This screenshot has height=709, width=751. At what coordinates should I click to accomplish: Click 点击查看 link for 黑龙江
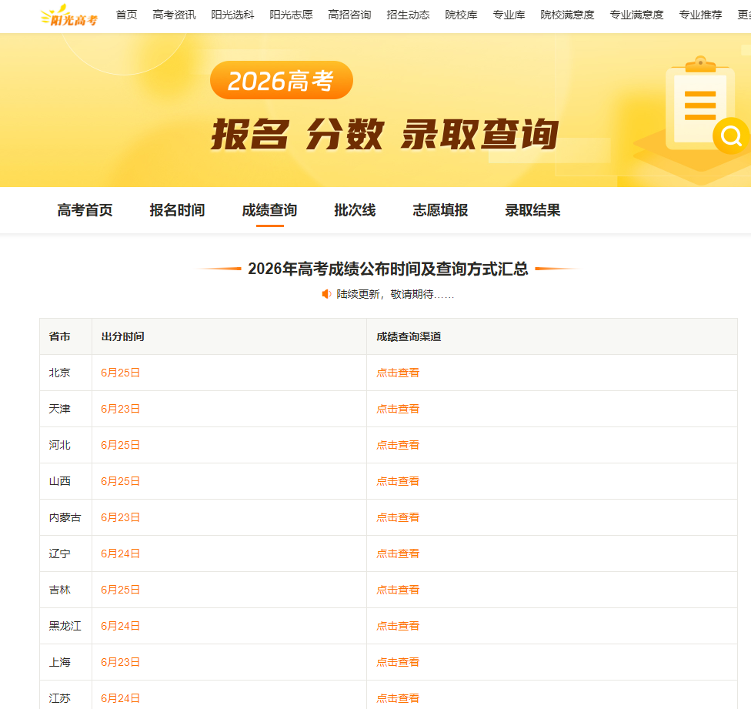pyautogui.click(x=398, y=626)
